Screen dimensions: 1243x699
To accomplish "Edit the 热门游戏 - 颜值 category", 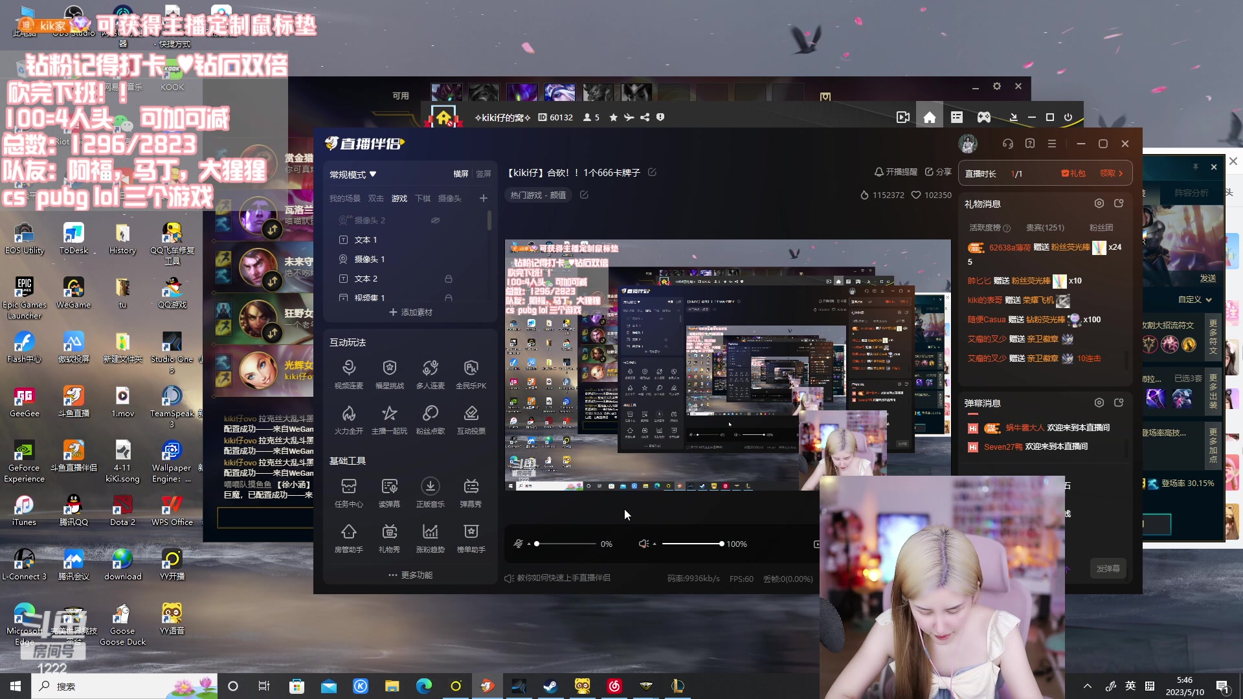I will tap(584, 195).
